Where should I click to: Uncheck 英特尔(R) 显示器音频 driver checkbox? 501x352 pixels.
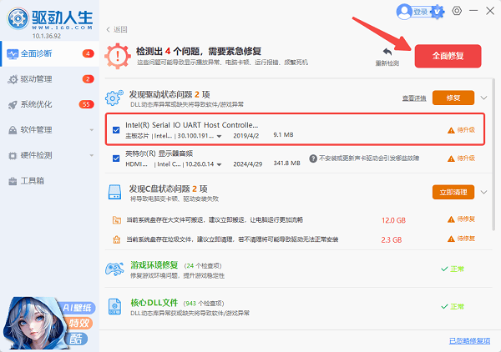116,158
